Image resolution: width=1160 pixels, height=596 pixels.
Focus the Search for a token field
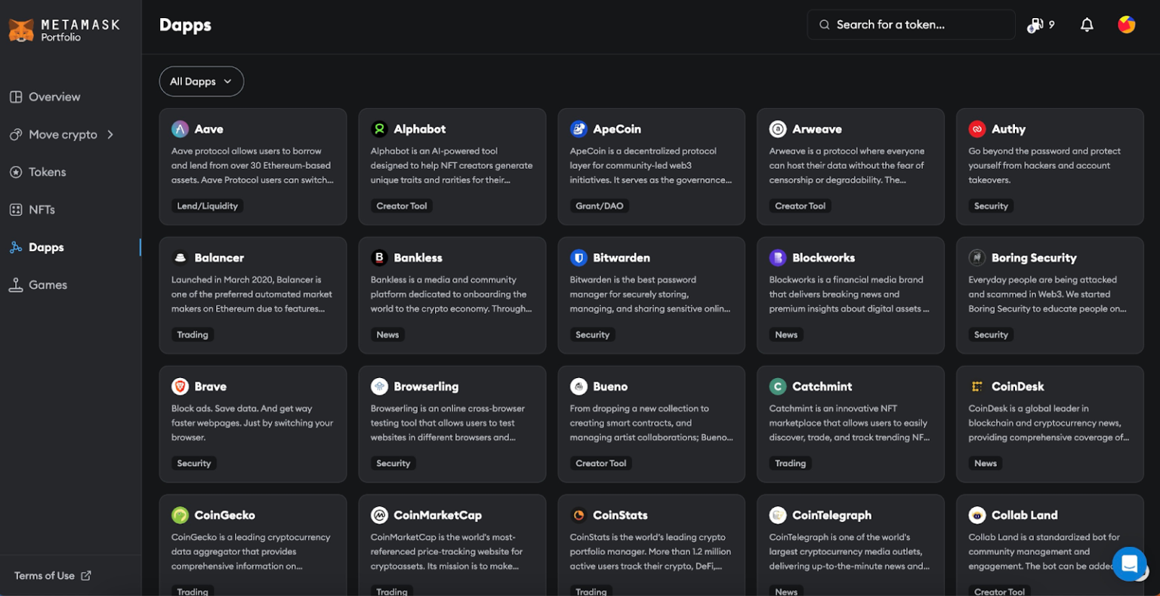(x=910, y=25)
